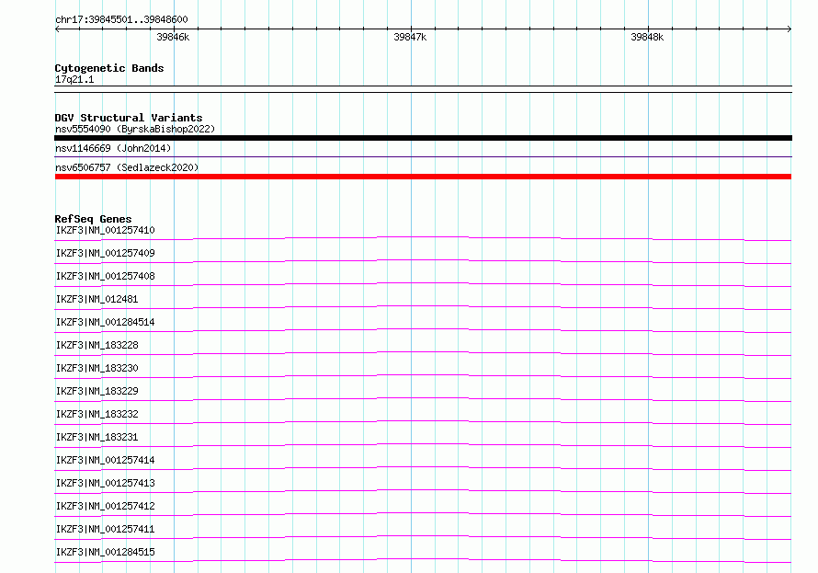Click the red nsv6506757 variant bar
The height and width of the screenshot is (573, 818).
point(423,177)
